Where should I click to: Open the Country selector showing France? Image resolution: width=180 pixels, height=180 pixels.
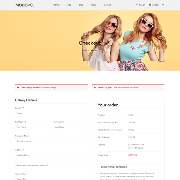click(51, 113)
